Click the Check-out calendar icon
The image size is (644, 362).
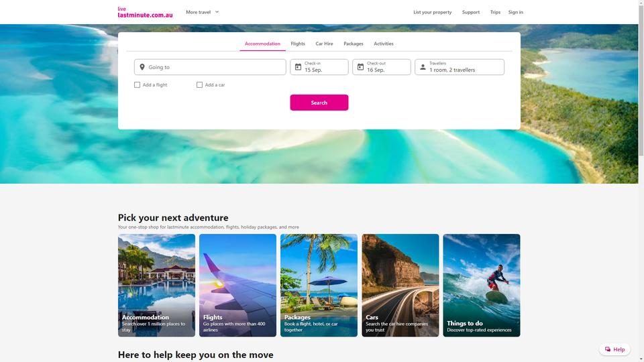360,67
